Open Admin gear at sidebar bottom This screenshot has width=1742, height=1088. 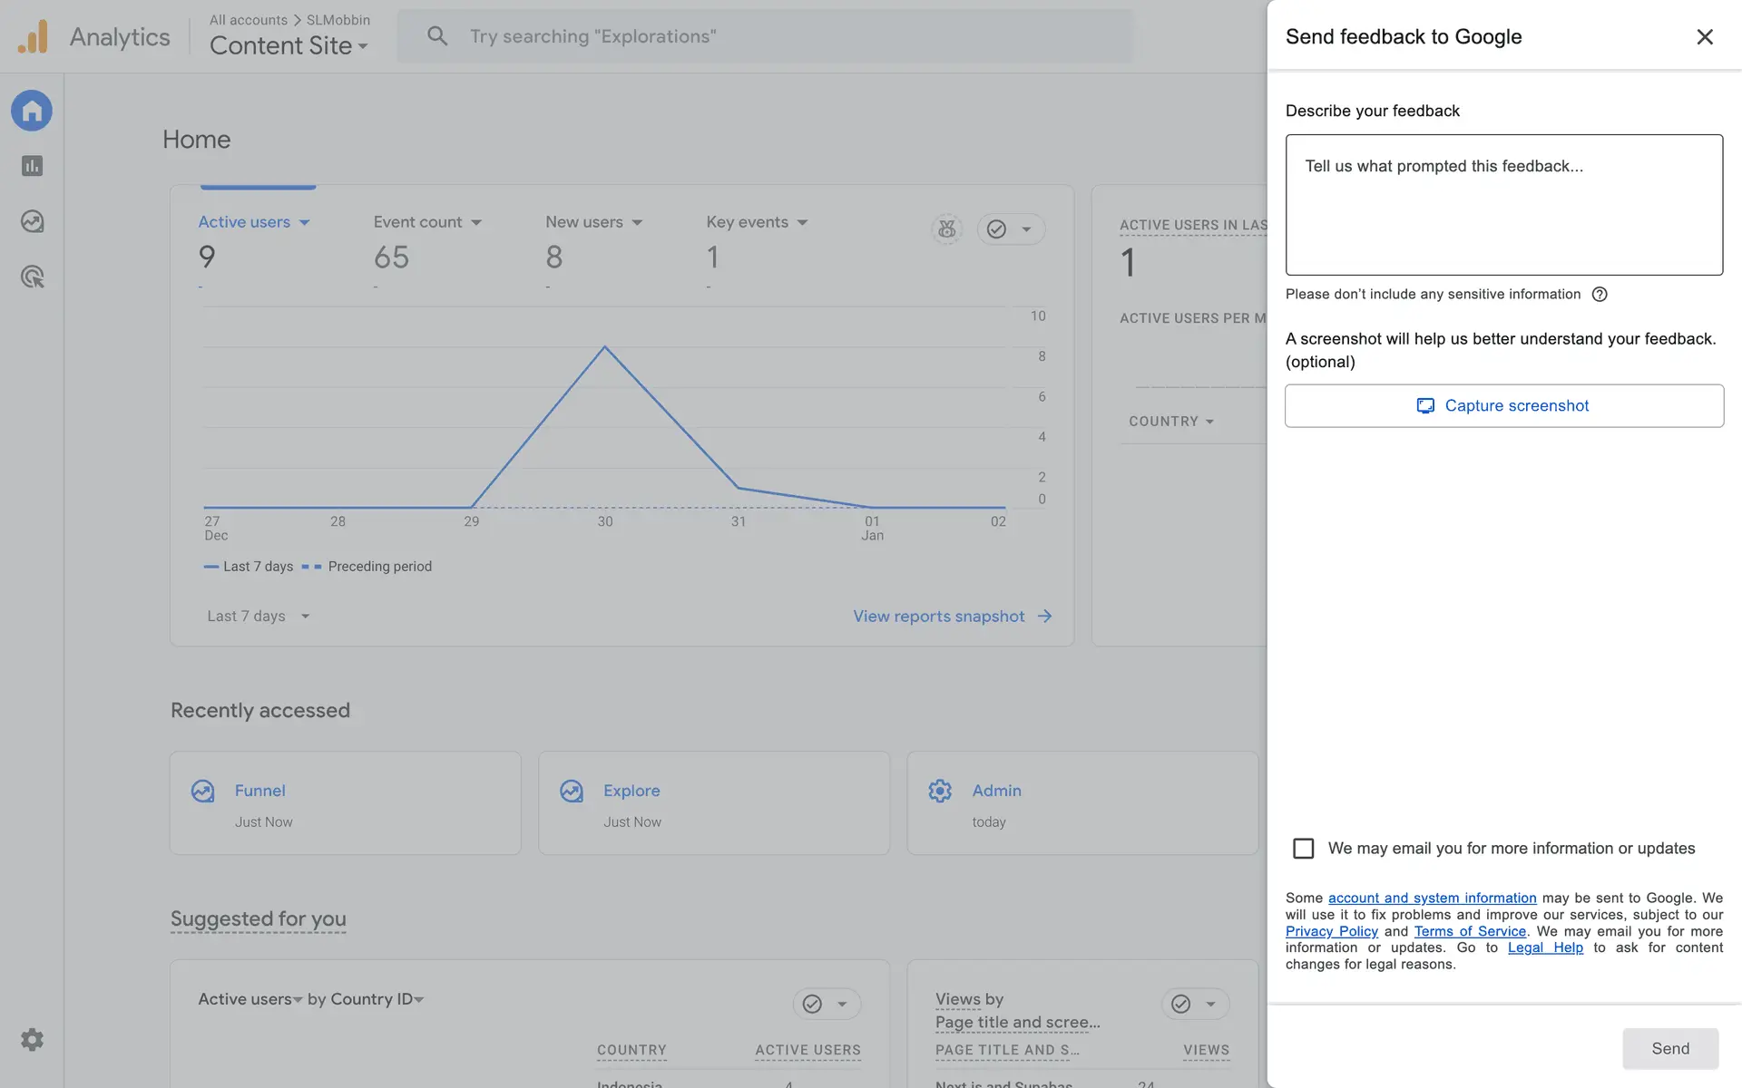pos(32,1039)
